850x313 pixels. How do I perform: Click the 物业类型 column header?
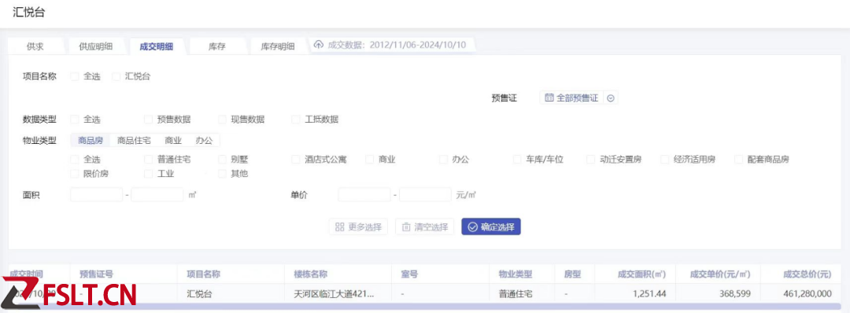coord(516,274)
